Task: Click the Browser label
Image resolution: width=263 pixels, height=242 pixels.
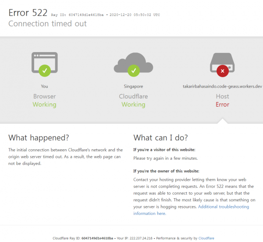Action: 44,96
